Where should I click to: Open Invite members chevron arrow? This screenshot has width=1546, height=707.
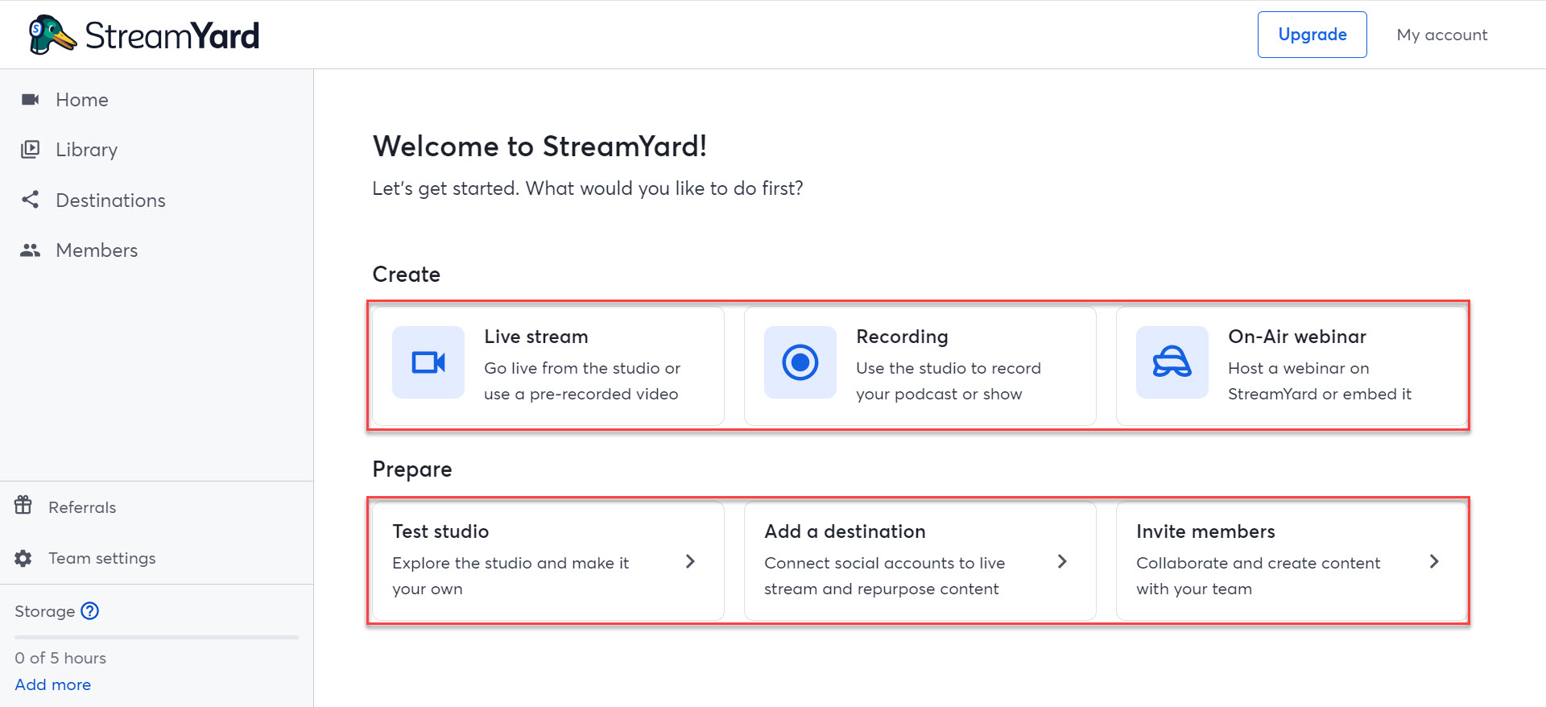[1434, 561]
